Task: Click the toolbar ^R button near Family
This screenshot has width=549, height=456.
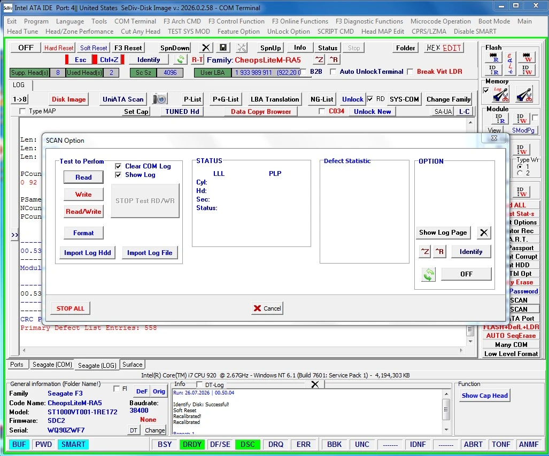Action: (334, 59)
